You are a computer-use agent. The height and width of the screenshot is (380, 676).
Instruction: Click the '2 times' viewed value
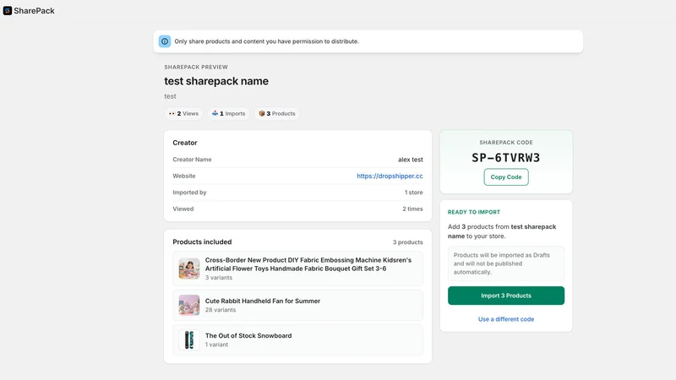tap(412, 209)
